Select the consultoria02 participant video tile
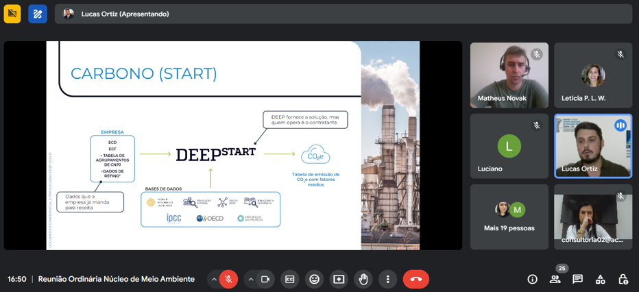 593,217
